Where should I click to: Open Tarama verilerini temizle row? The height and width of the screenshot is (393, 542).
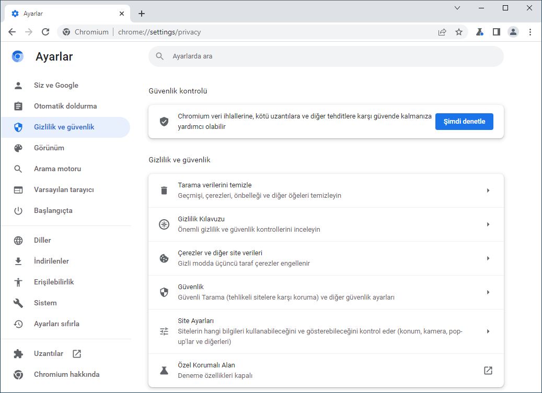(326, 190)
